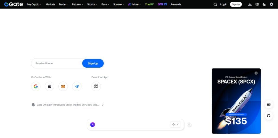Open the Stock Trading Services announcement
The image size is (278, 138).
(x=68, y=105)
